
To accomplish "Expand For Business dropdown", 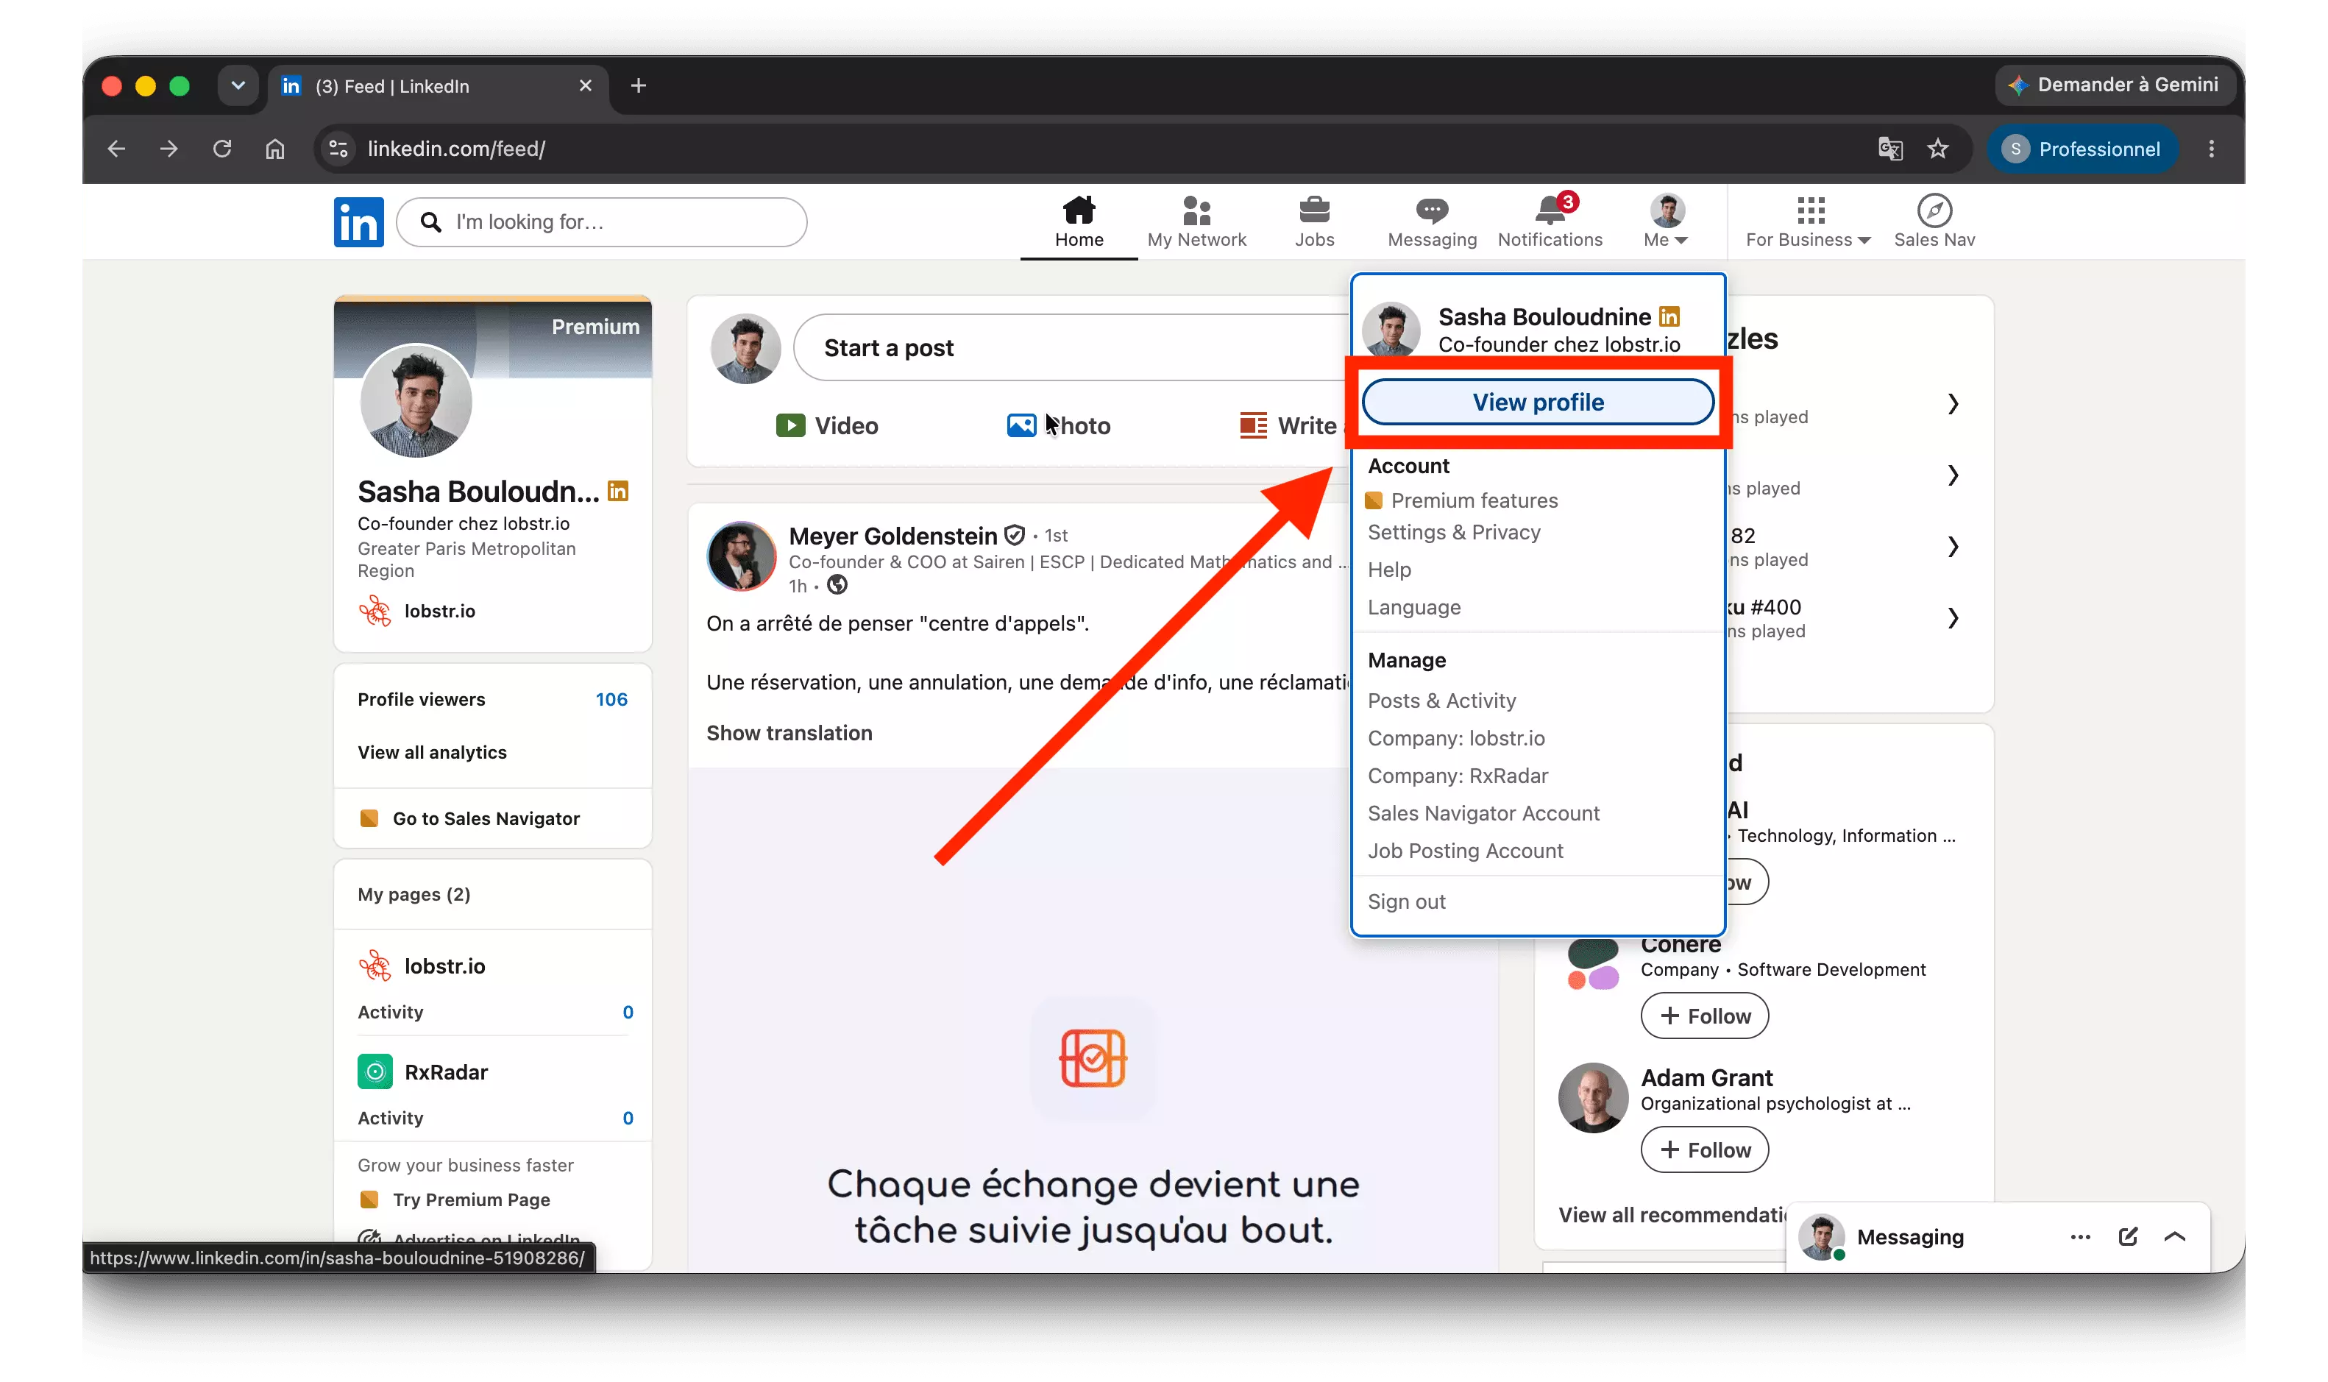I will point(1808,222).
